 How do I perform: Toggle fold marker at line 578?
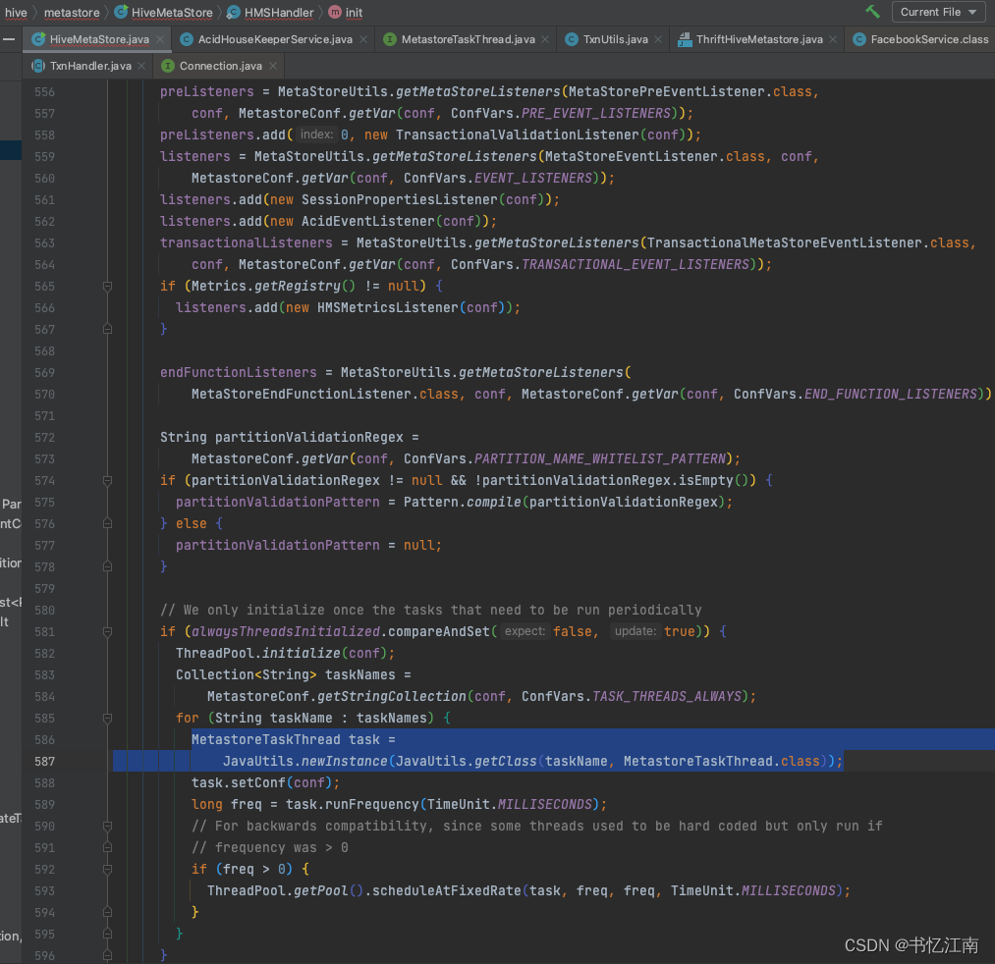(x=107, y=567)
